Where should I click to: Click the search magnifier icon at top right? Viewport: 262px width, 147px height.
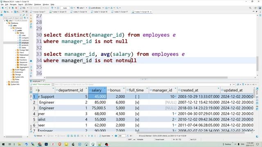[250, 8]
